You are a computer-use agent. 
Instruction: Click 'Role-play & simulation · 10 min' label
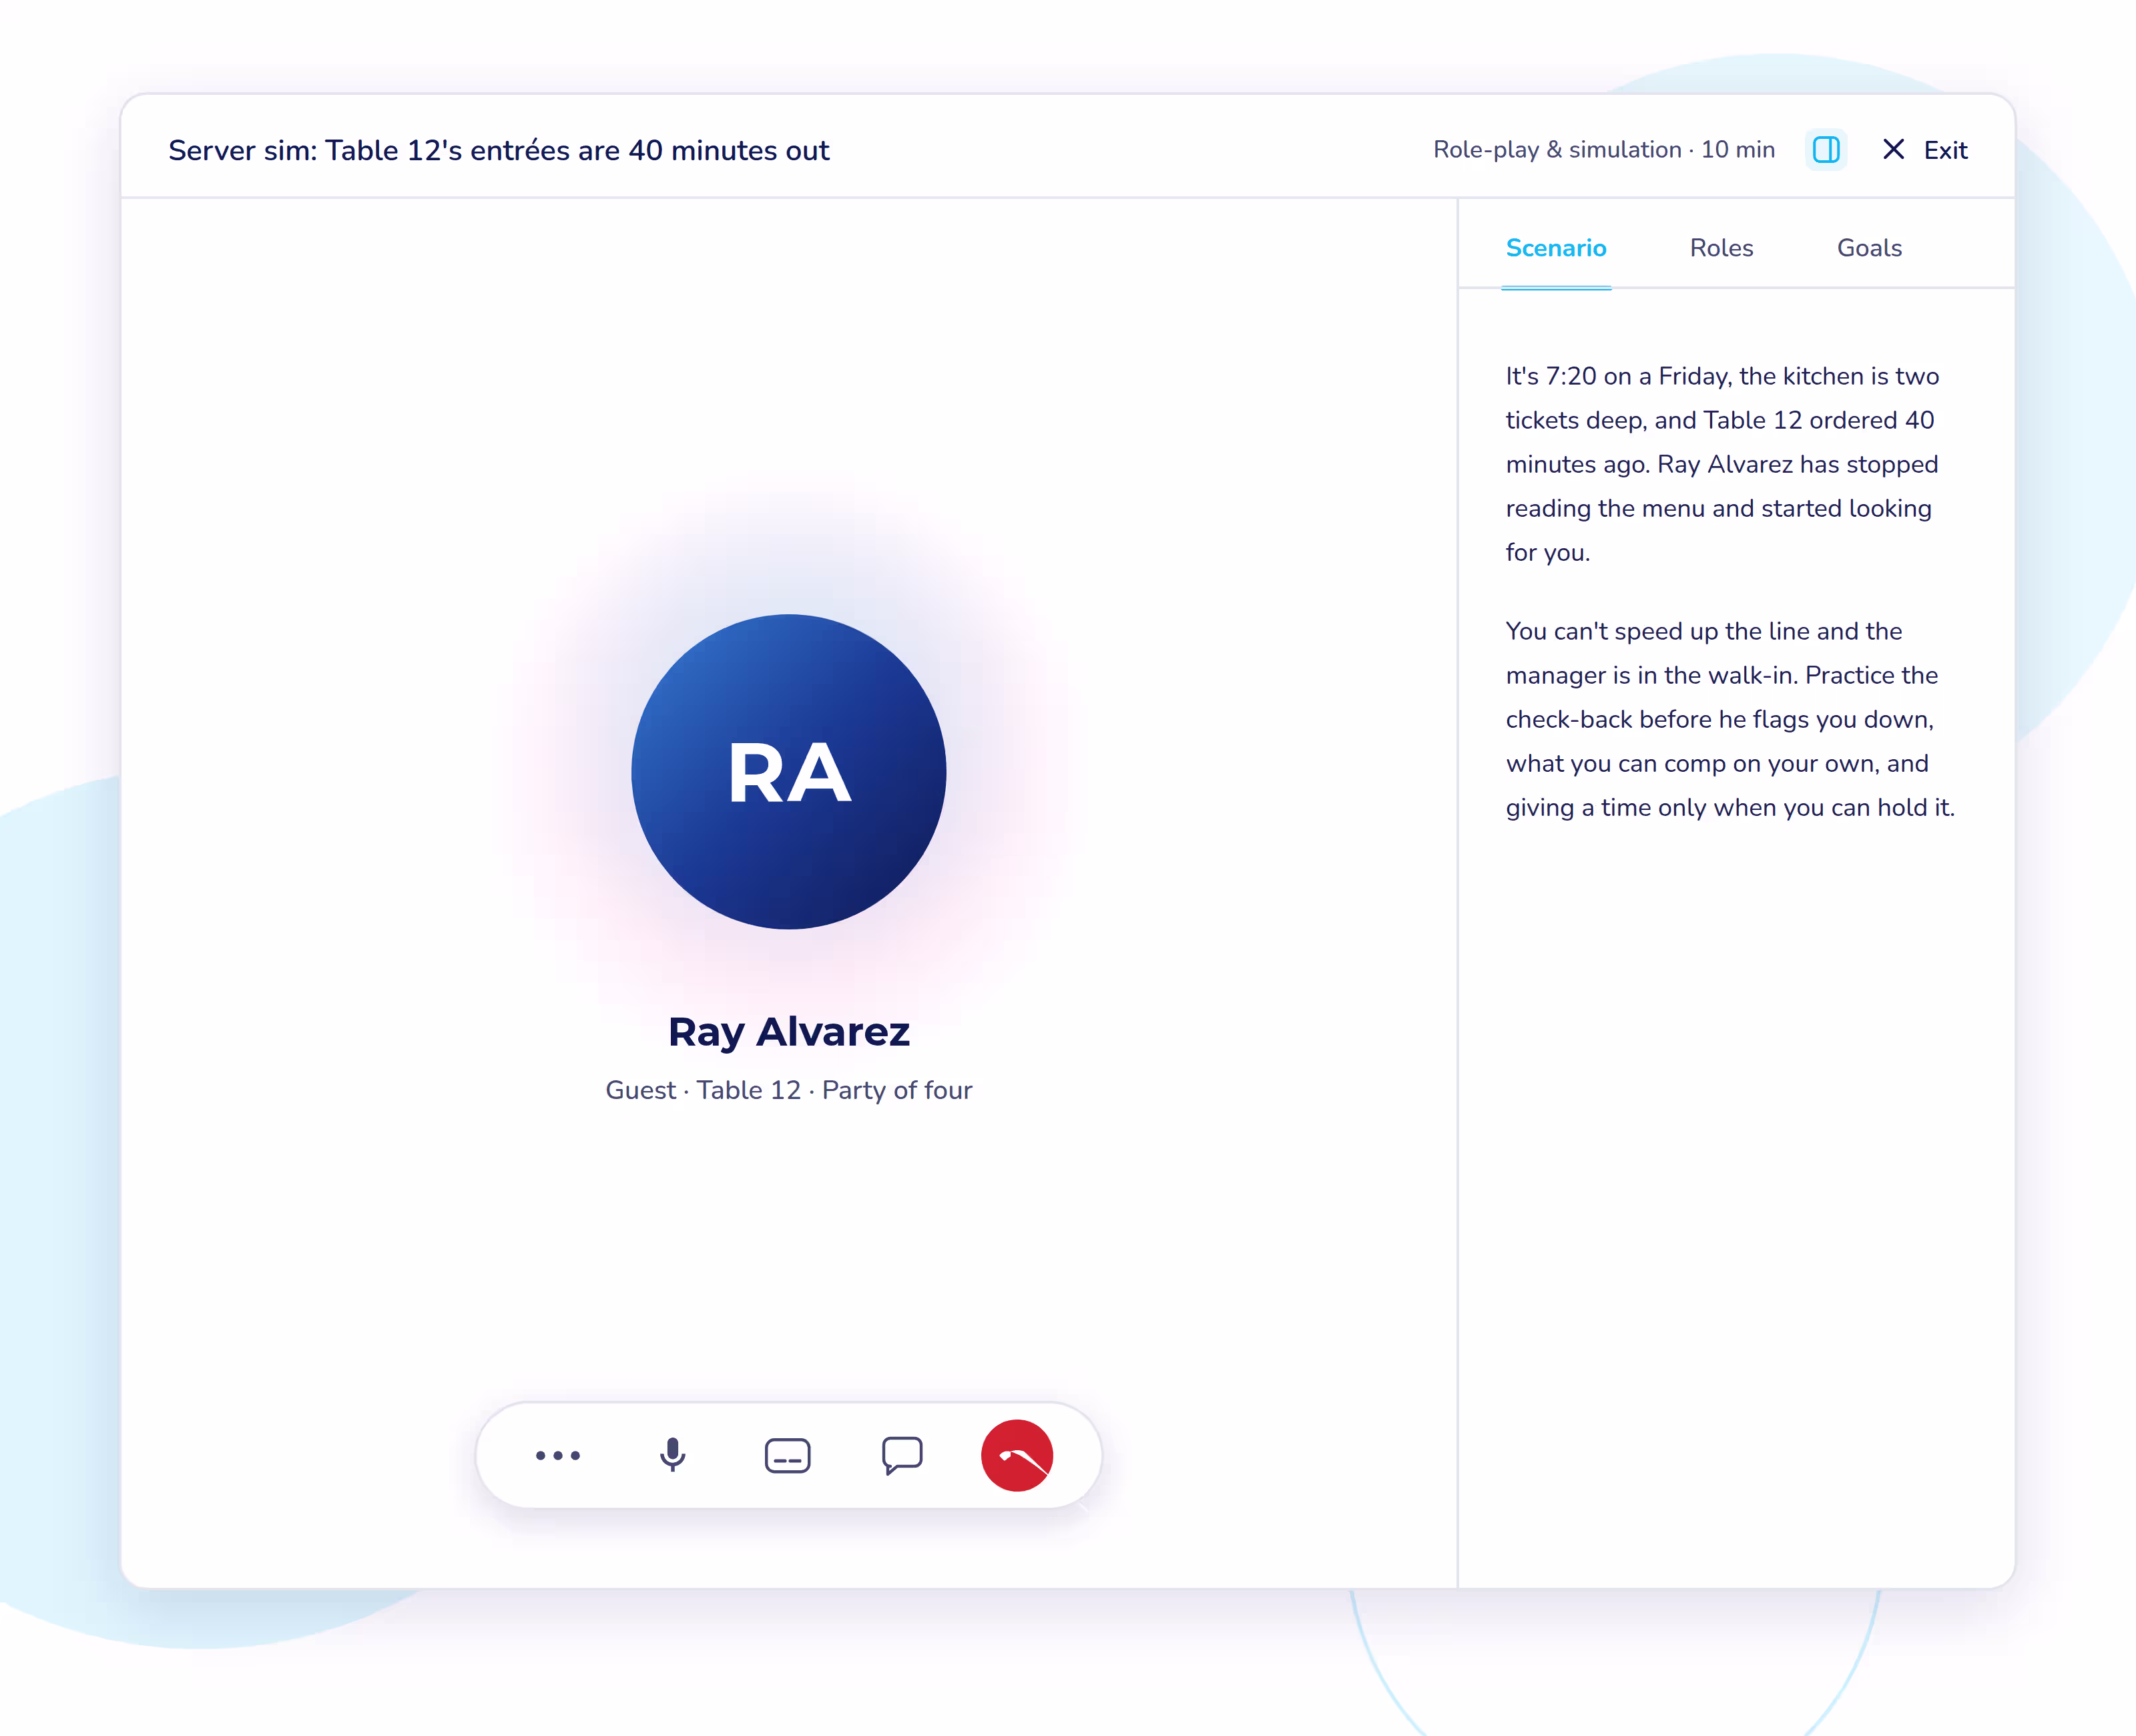(x=1603, y=150)
